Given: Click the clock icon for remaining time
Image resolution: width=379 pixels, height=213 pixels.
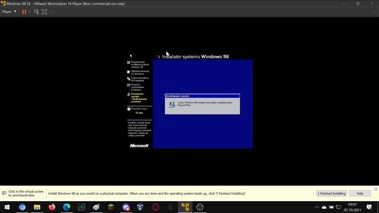Looking at the screenshot, I should point(129,109).
